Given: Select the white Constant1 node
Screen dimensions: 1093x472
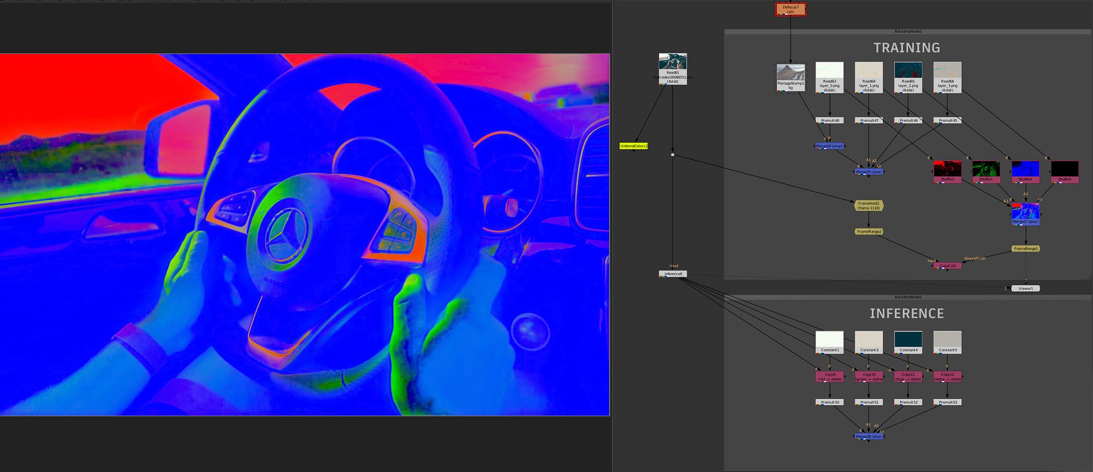Looking at the screenshot, I should point(830,343).
